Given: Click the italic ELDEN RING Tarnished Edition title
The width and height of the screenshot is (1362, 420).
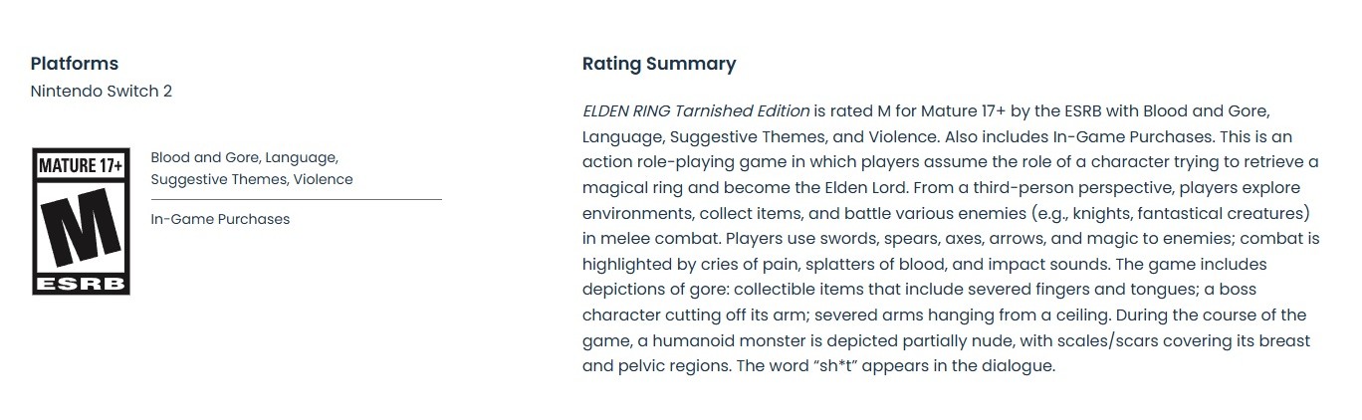Looking at the screenshot, I should 696,110.
